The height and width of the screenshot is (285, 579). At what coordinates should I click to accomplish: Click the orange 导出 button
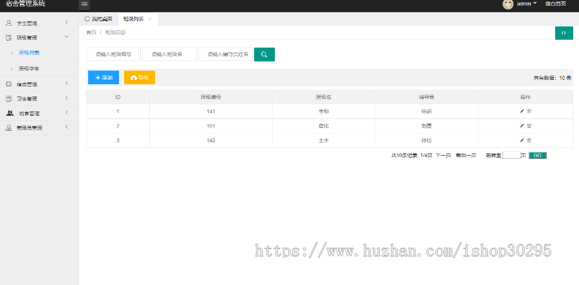[x=140, y=78]
